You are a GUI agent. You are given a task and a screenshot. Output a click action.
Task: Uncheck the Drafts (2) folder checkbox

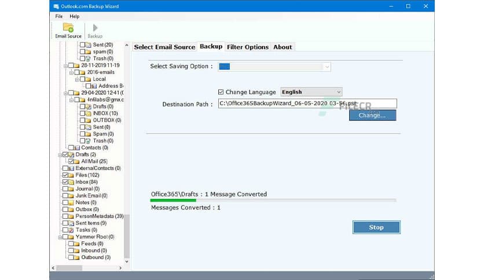click(65, 154)
